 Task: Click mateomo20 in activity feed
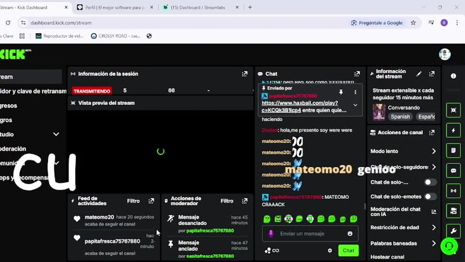tap(99, 217)
